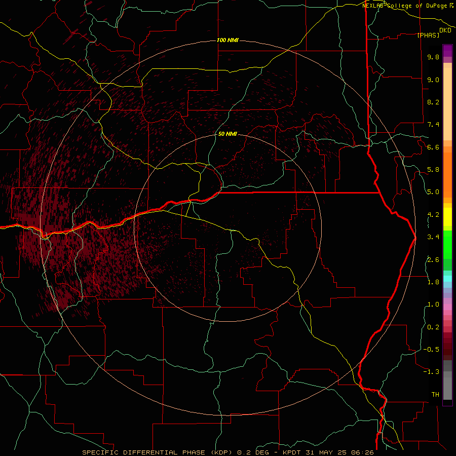
Task: Click the 06:26 timestamp in the caption
Action: (361, 452)
